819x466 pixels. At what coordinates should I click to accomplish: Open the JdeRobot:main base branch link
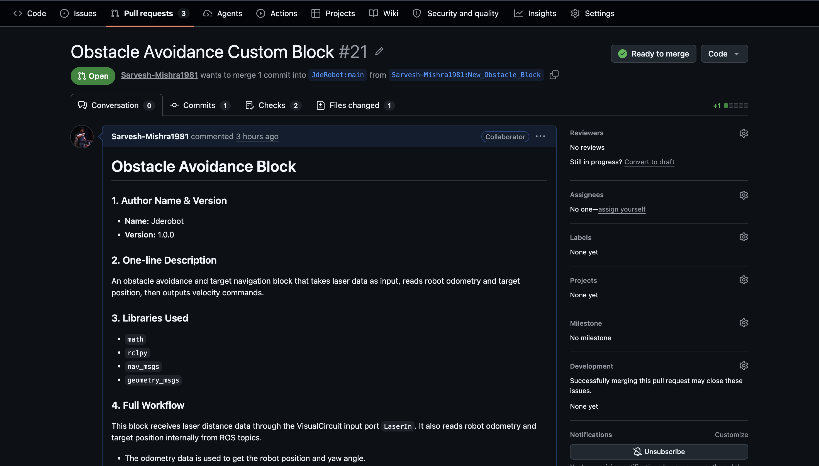(337, 75)
